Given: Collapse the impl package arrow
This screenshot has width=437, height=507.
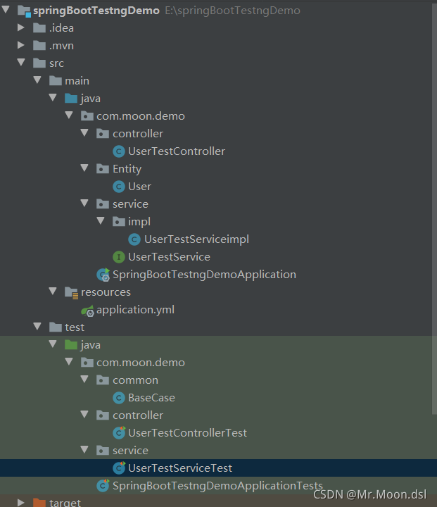Looking at the screenshot, I should coord(101,220).
